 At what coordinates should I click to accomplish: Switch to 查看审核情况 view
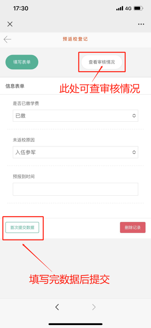[x=102, y=62]
